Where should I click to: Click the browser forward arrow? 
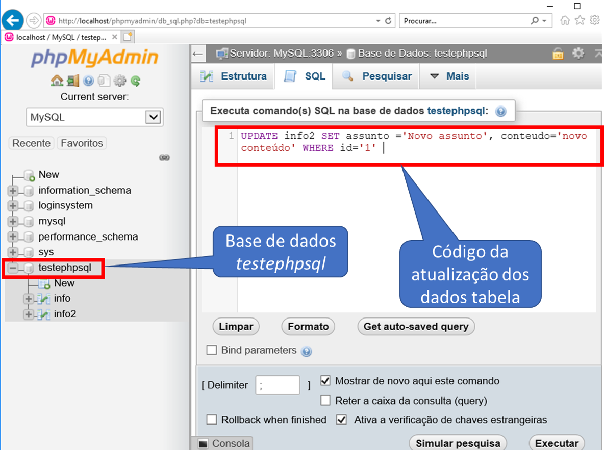[34, 20]
